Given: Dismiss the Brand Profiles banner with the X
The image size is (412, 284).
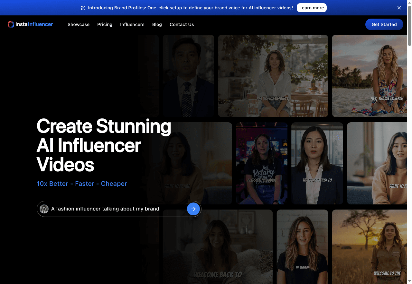Looking at the screenshot, I should 399,7.
